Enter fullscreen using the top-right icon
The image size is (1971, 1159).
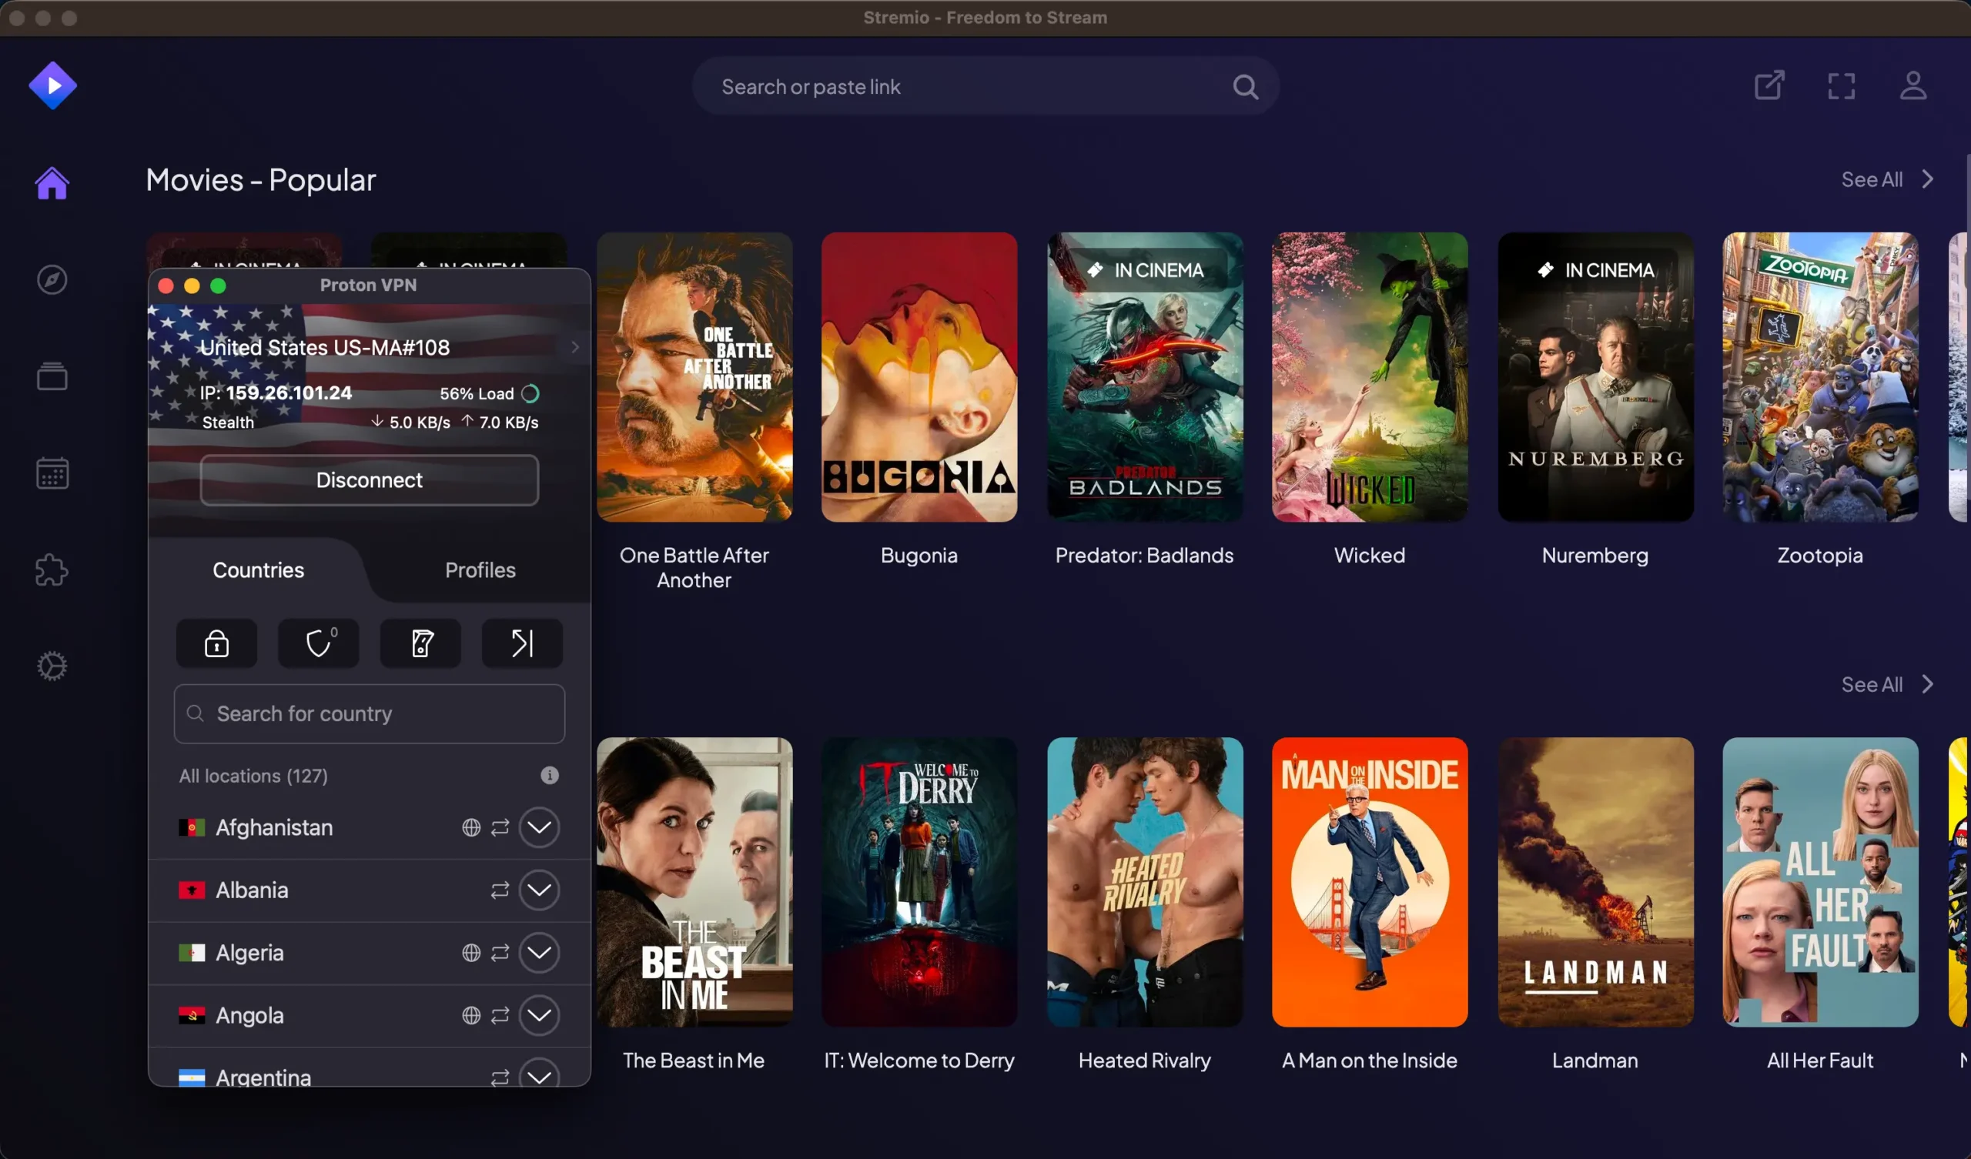pyautogui.click(x=1840, y=86)
